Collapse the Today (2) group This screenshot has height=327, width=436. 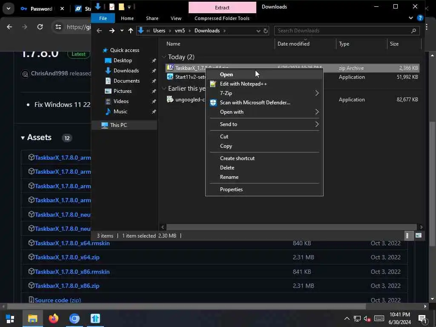(164, 57)
